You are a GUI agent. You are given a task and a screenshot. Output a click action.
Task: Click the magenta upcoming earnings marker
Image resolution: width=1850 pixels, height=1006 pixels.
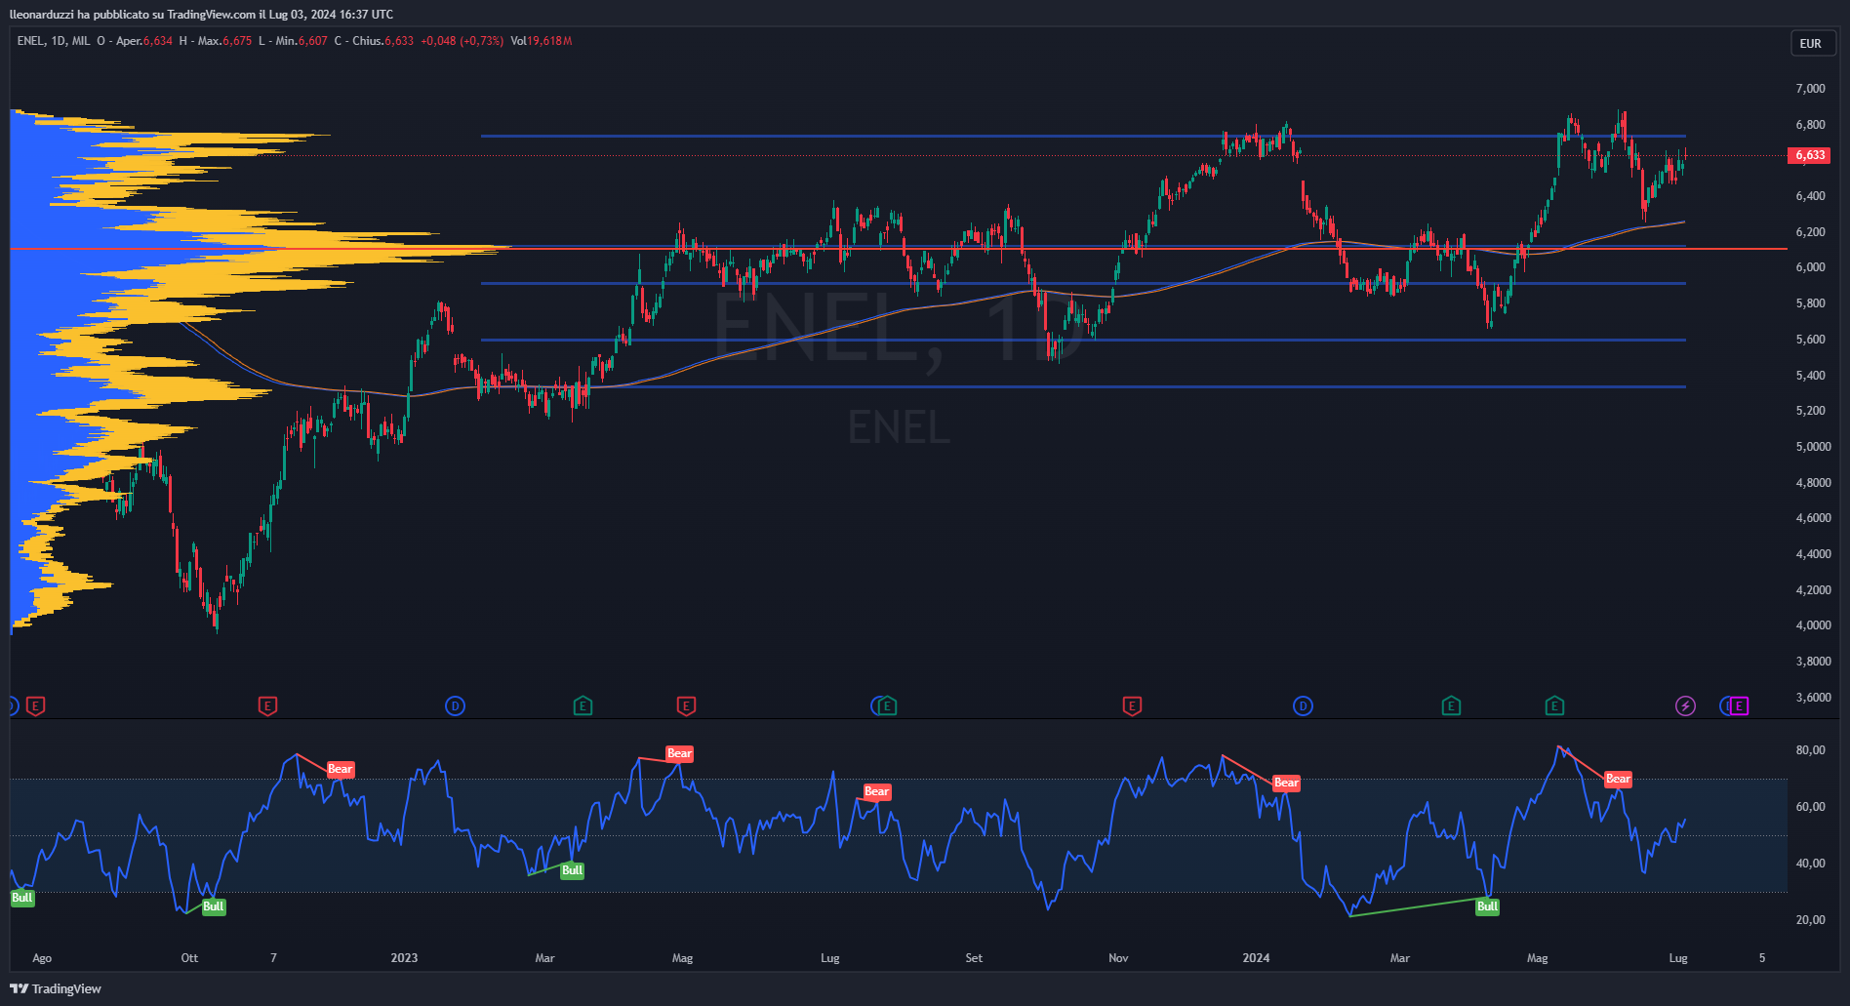point(1739,705)
